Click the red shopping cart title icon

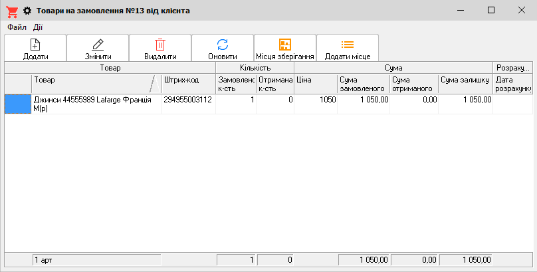(x=12, y=11)
